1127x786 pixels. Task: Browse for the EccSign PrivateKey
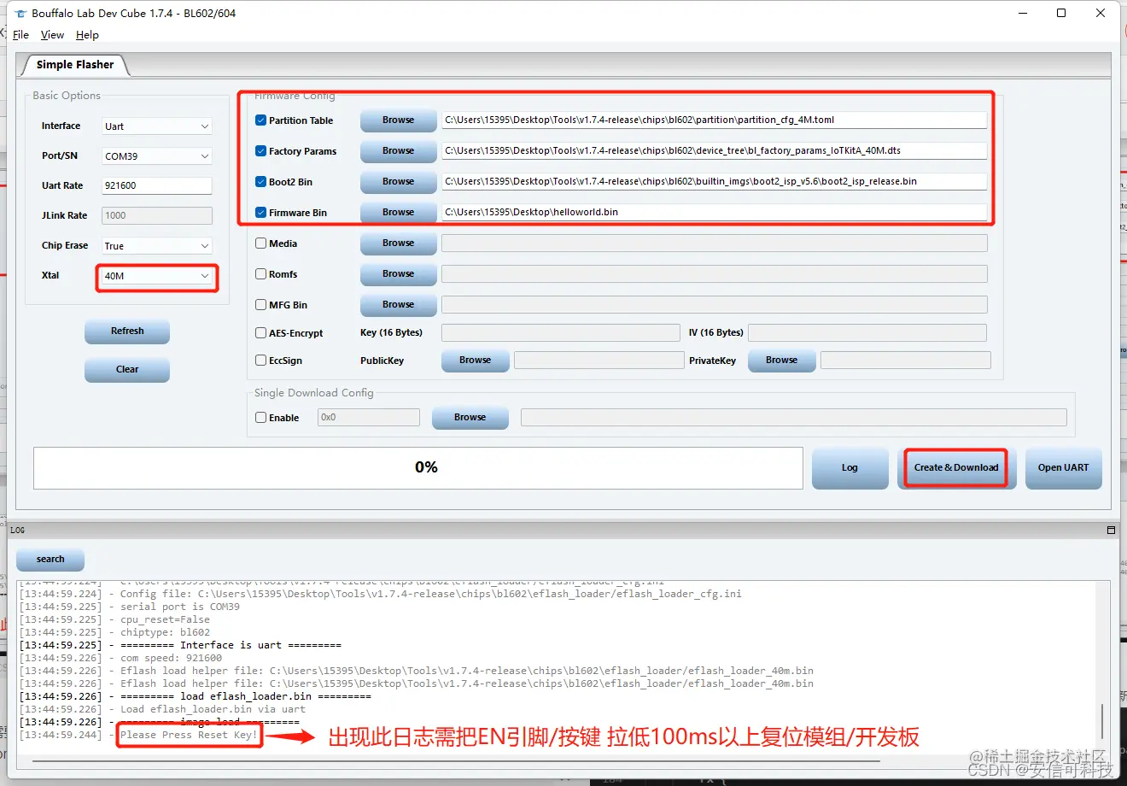click(781, 361)
